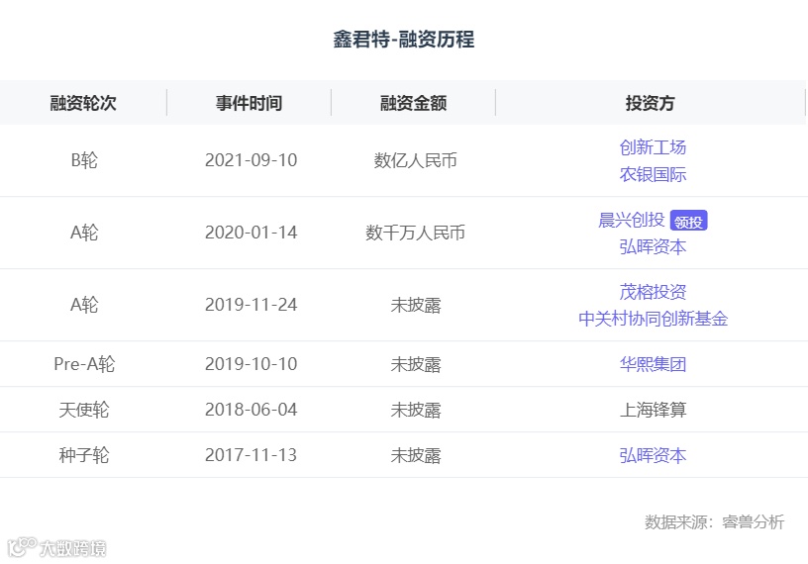Image resolution: width=808 pixels, height=564 pixels.
Task: Select the date 2018-06-04
Action: pyautogui.click(x=251, y=410)
